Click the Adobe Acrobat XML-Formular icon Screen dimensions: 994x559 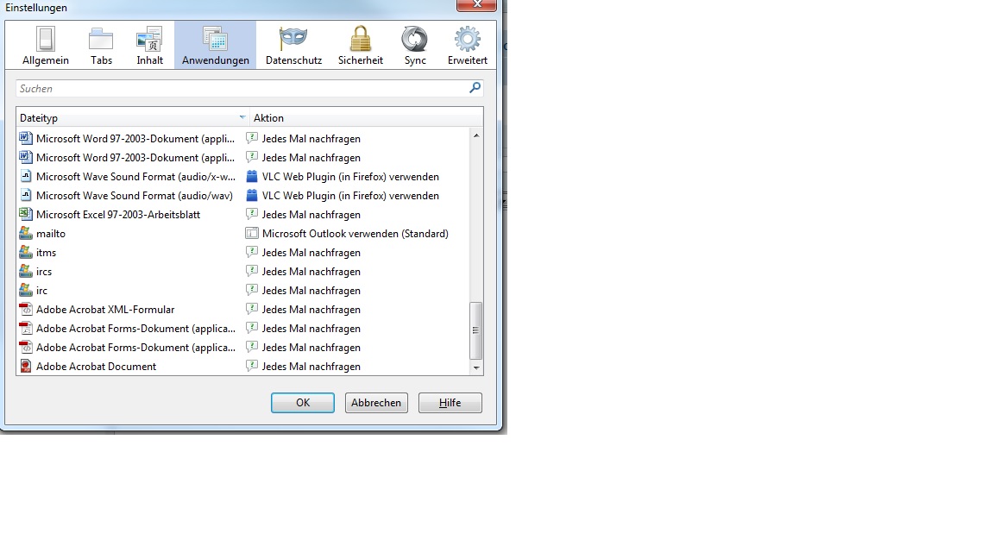(25, 310)
